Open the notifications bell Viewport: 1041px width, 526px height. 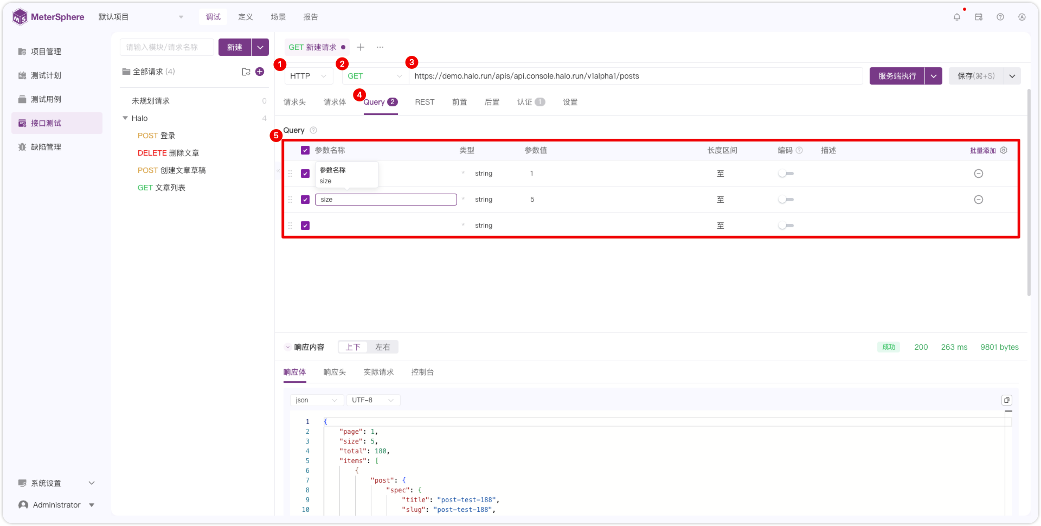pos(957,17)
